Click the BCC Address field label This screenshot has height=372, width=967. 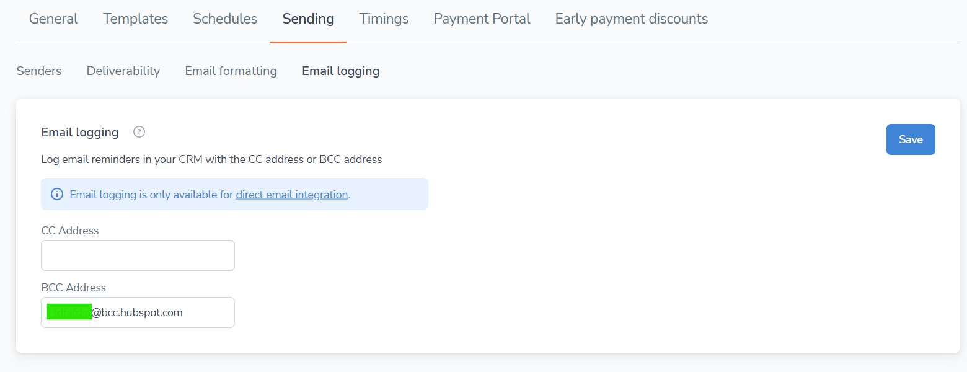click(x=74, y=288)
